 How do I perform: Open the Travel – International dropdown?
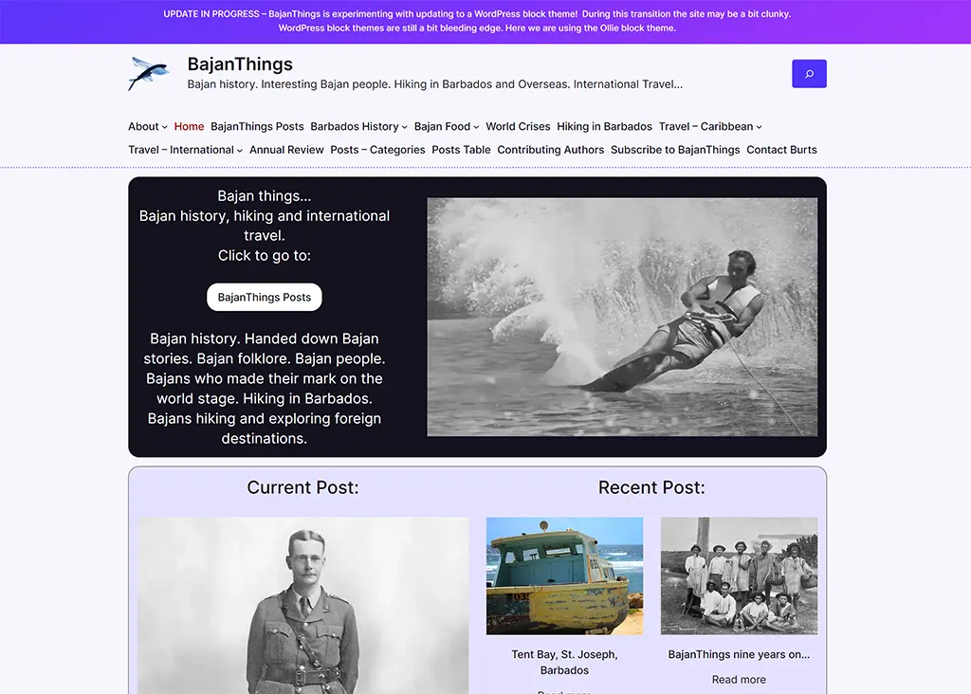tap(240, 151)
